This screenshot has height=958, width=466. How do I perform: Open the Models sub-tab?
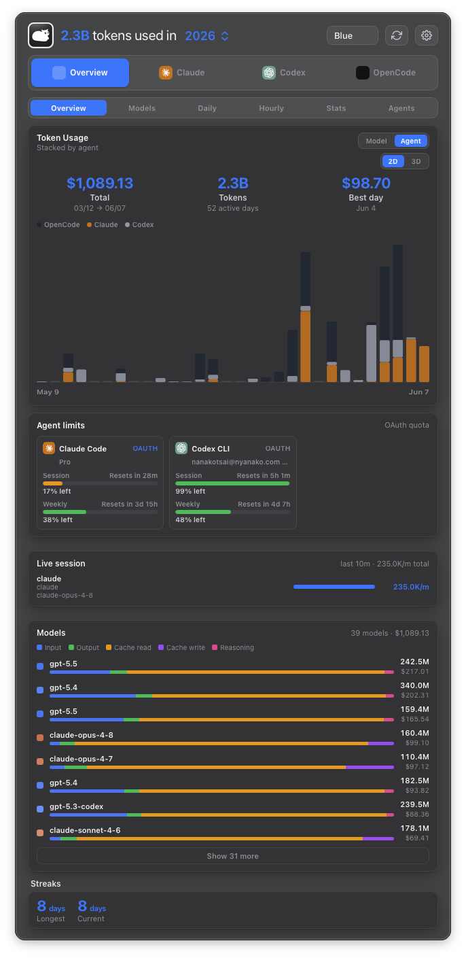(x=142, y=108)
